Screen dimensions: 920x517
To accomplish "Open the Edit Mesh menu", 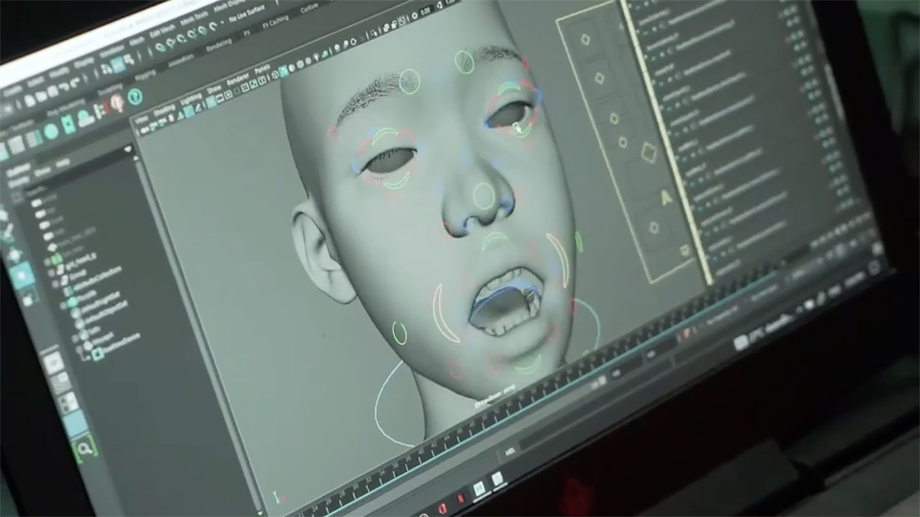I will point(162,30).
